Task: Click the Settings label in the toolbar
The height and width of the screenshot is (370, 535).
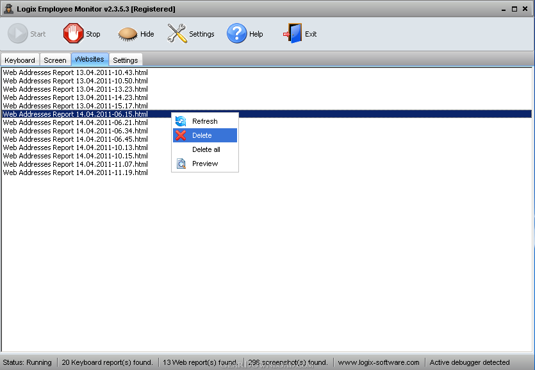Action: pos(202,34)
